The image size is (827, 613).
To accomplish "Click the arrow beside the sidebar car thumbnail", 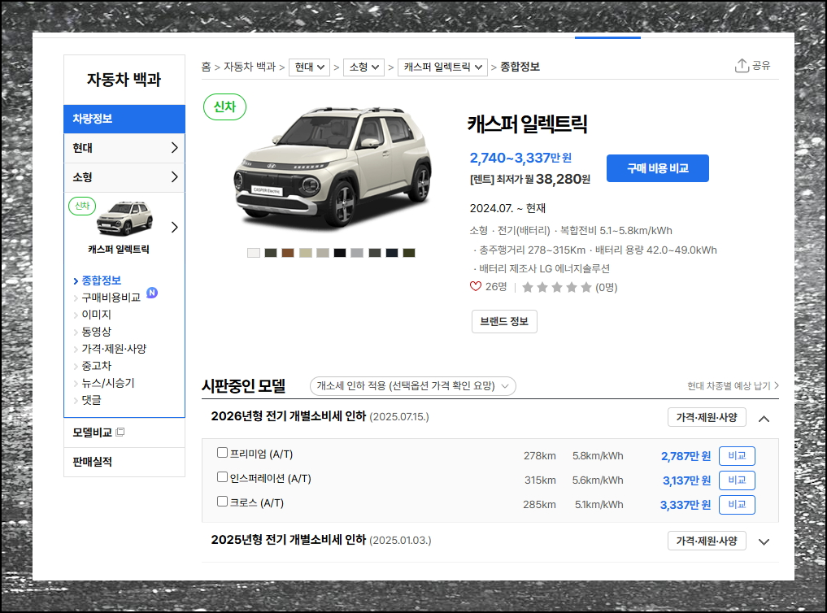I will 175,227.
